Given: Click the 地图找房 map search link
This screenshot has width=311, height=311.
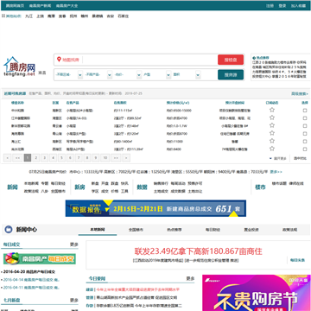Looking at the screenshot, I should click(x=71, y=60).
